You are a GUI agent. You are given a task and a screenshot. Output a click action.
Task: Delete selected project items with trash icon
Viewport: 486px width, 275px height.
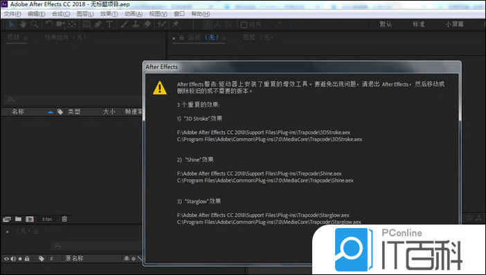tap(64, 219)
